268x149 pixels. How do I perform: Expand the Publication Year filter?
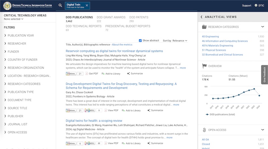[20, 35]
